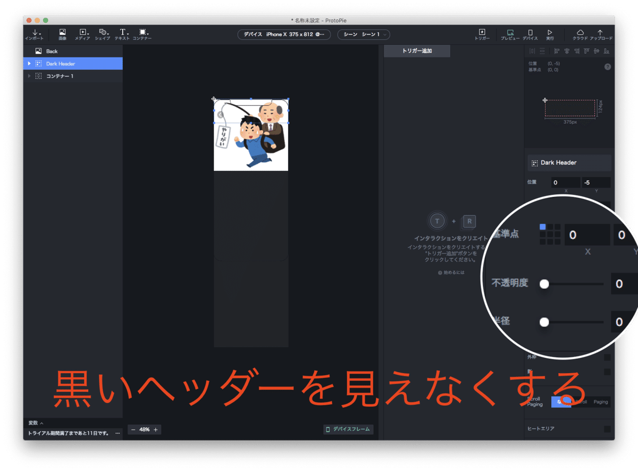Image resolution: width=638 pixels, height=471 pixels.
Task: Align layers to vertical middle
Action: coord(597,51)
